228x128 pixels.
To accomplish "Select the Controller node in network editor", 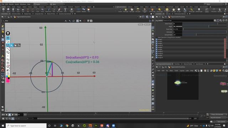I will (178, 83).
